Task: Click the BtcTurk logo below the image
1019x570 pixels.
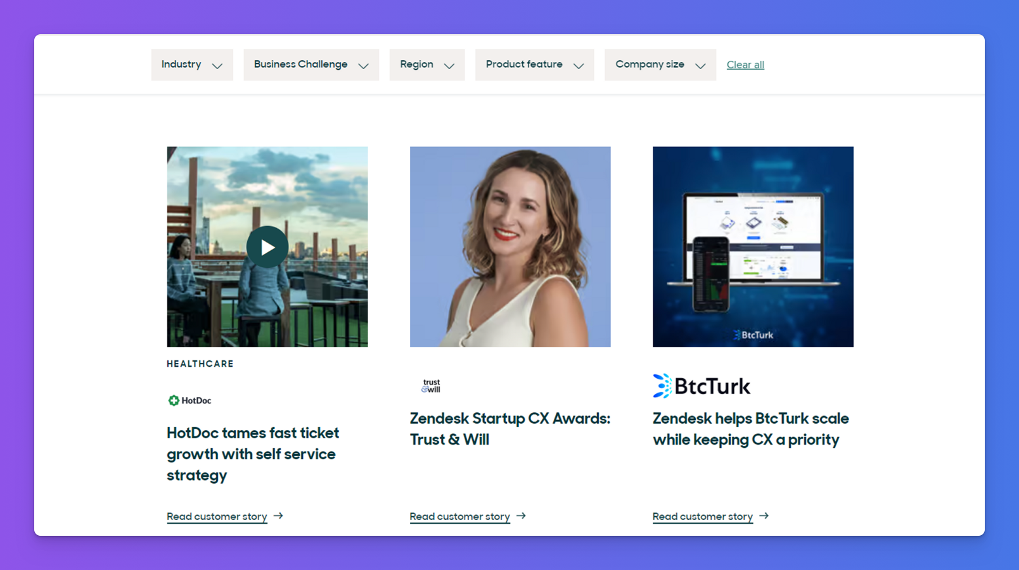Action: pos(702,386)
